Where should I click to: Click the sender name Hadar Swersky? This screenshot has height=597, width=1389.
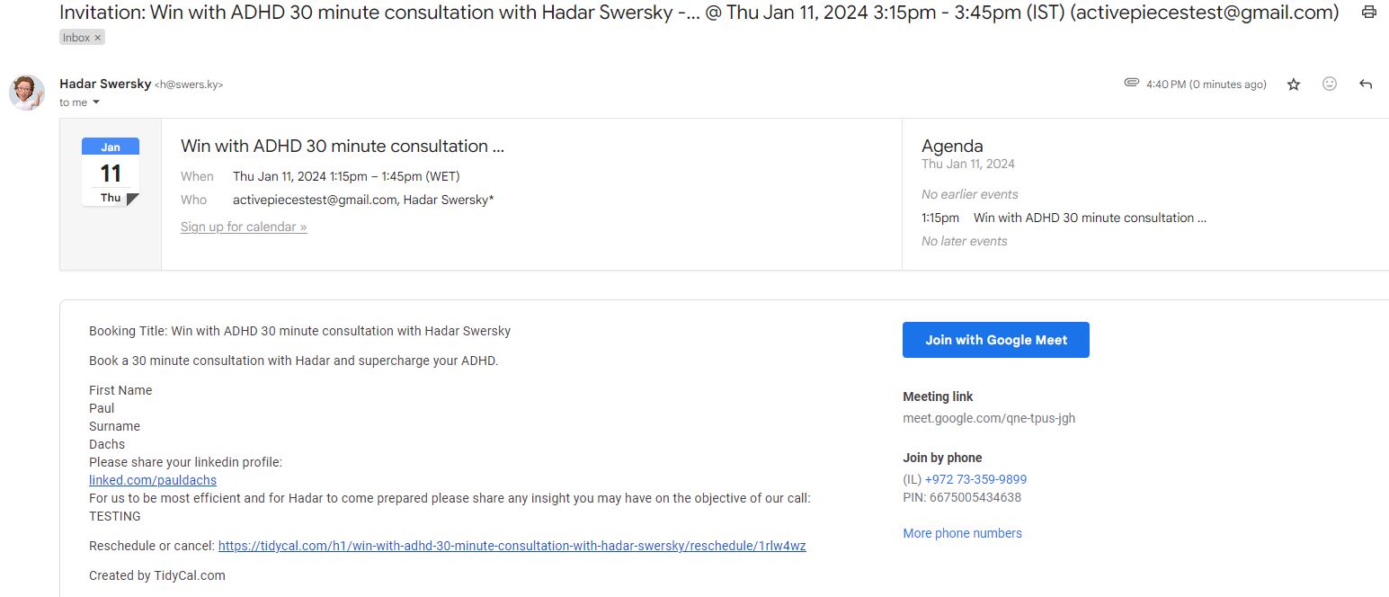tap(105, 84)
